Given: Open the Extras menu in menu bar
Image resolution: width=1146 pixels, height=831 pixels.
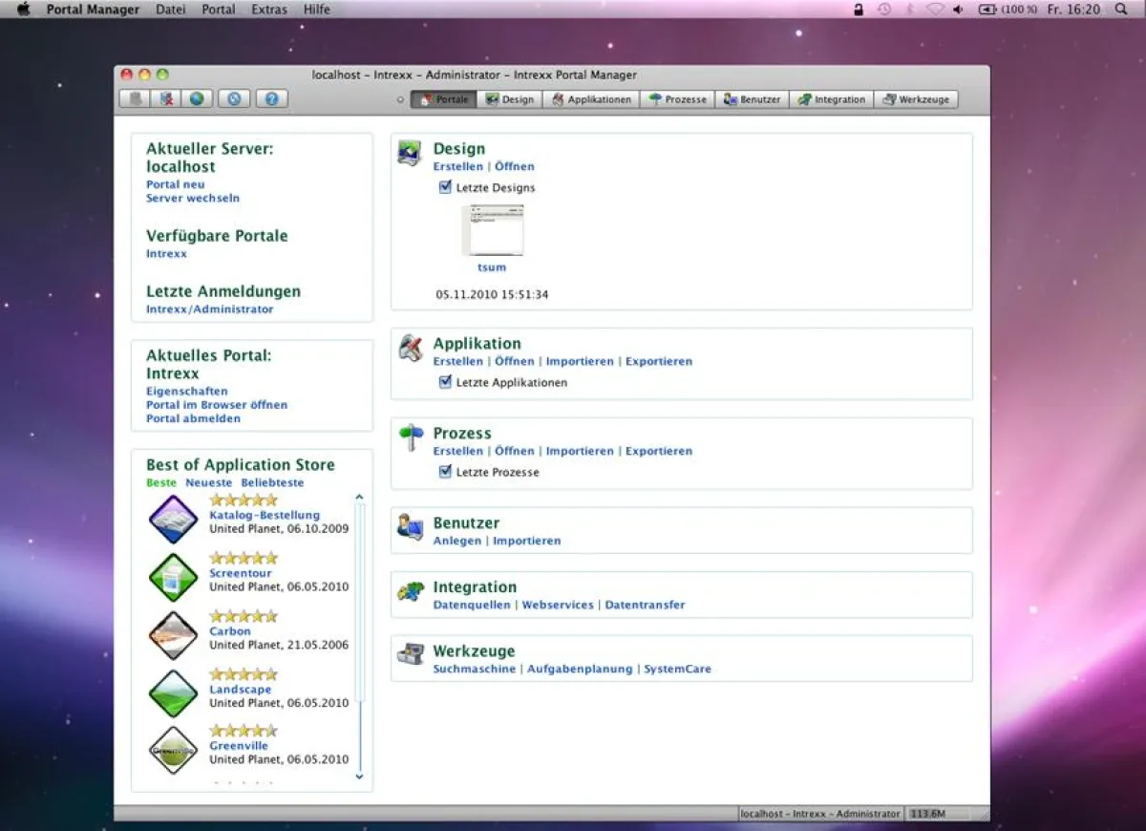Looking at the screenshot, I should coord(269,10).
